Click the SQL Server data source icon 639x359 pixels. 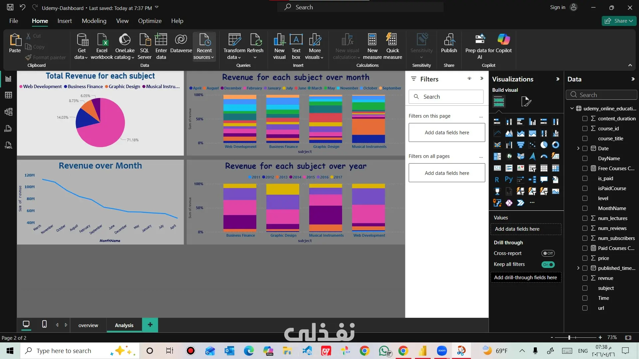[144, 46]
